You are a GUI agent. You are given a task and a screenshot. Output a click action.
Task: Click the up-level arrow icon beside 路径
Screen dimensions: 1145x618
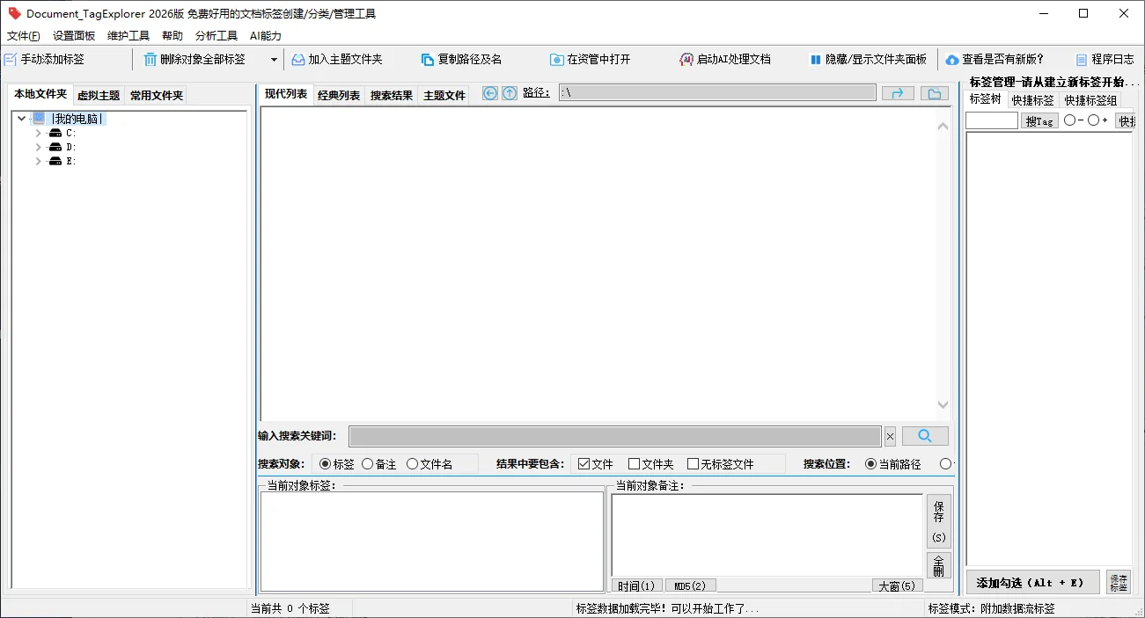pos(510,93)
